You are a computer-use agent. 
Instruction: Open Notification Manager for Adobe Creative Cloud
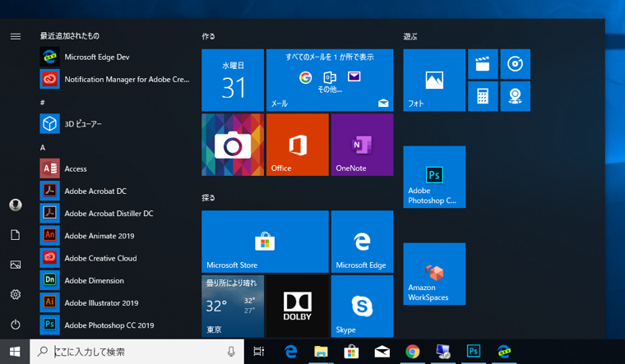tap(116, 79)
